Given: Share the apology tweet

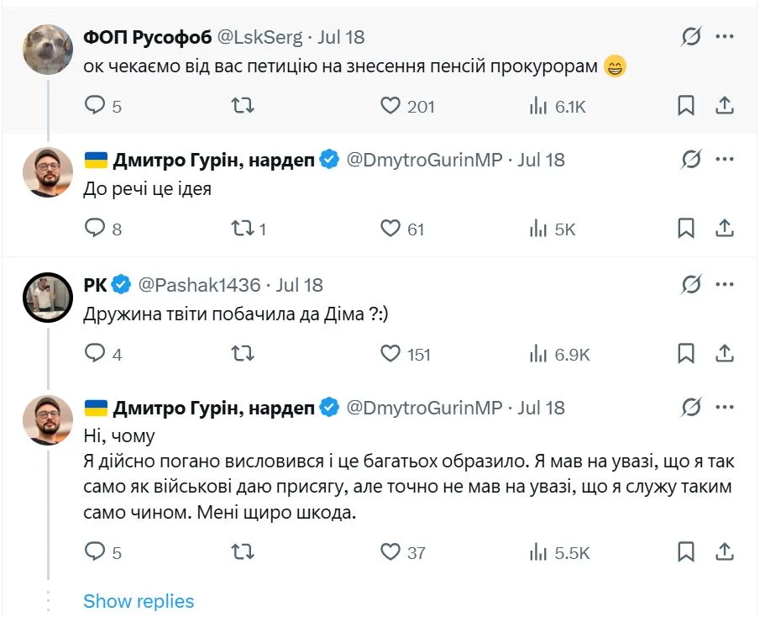Looking at the screenshot, I should [x=724, y=552].
